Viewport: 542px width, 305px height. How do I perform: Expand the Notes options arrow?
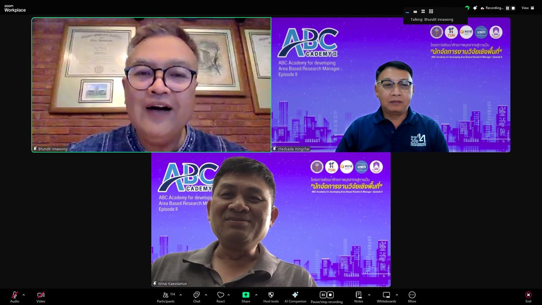pyautogui.click(x=369, y=295)
